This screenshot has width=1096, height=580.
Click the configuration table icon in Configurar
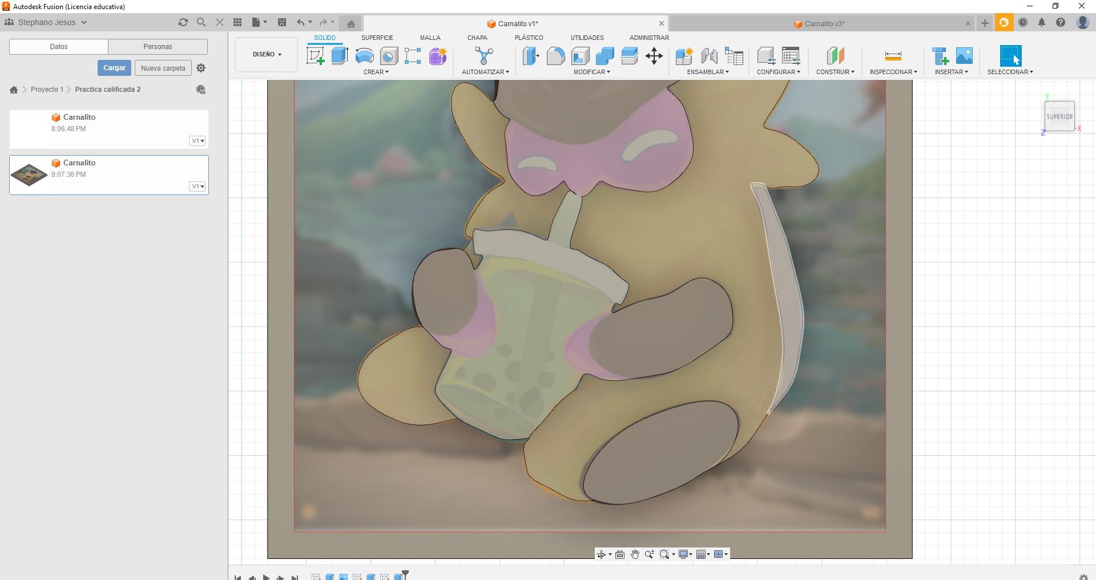tap(791, 56)
